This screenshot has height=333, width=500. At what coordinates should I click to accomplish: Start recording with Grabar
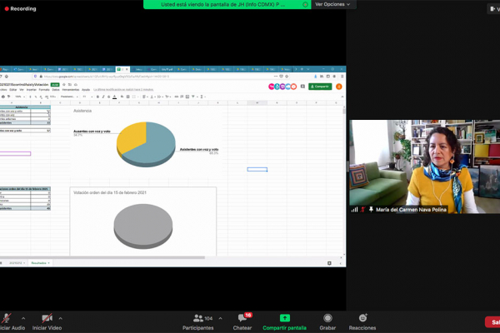pos(327,322)
